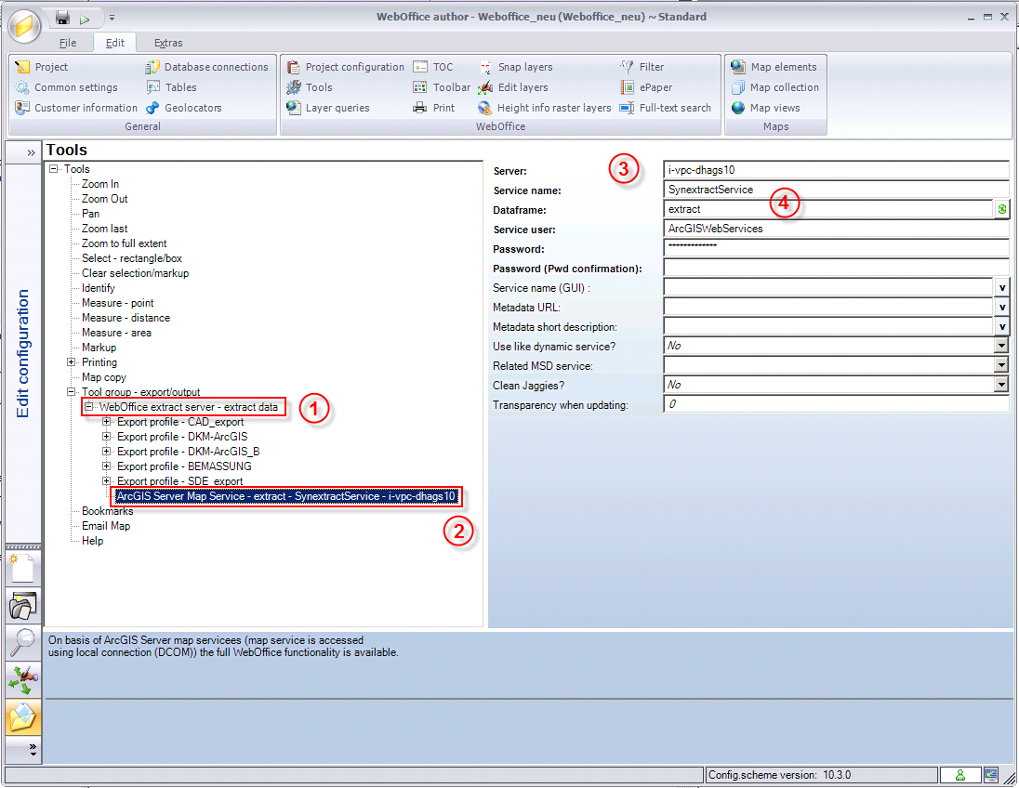Viewport: 1019px width, 788px height.
Task: Expand the Printing tree node
Action: (72, 362)
